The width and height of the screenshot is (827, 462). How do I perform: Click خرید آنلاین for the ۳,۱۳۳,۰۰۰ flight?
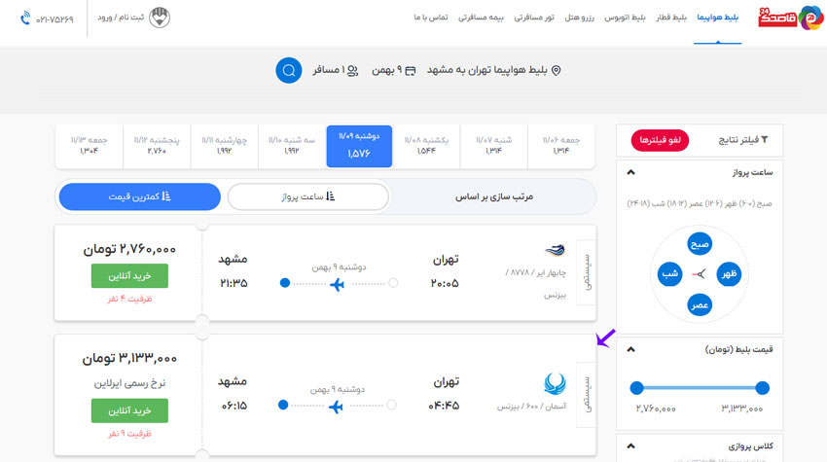point(129,410)
